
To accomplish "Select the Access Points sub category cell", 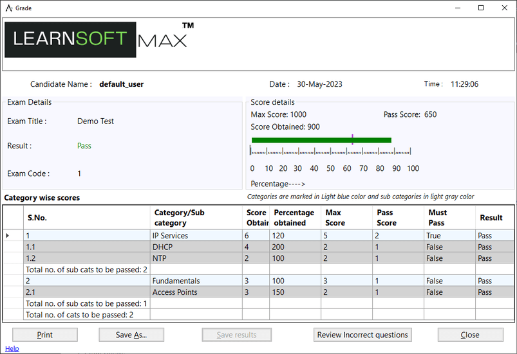I will click(x=196, y=292).
